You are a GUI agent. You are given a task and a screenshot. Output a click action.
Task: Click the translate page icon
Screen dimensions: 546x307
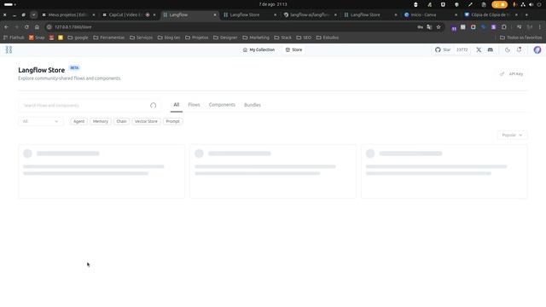(x=429, y=26)
